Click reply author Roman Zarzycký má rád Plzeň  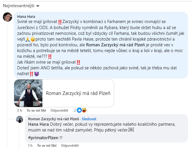[54, 119]
